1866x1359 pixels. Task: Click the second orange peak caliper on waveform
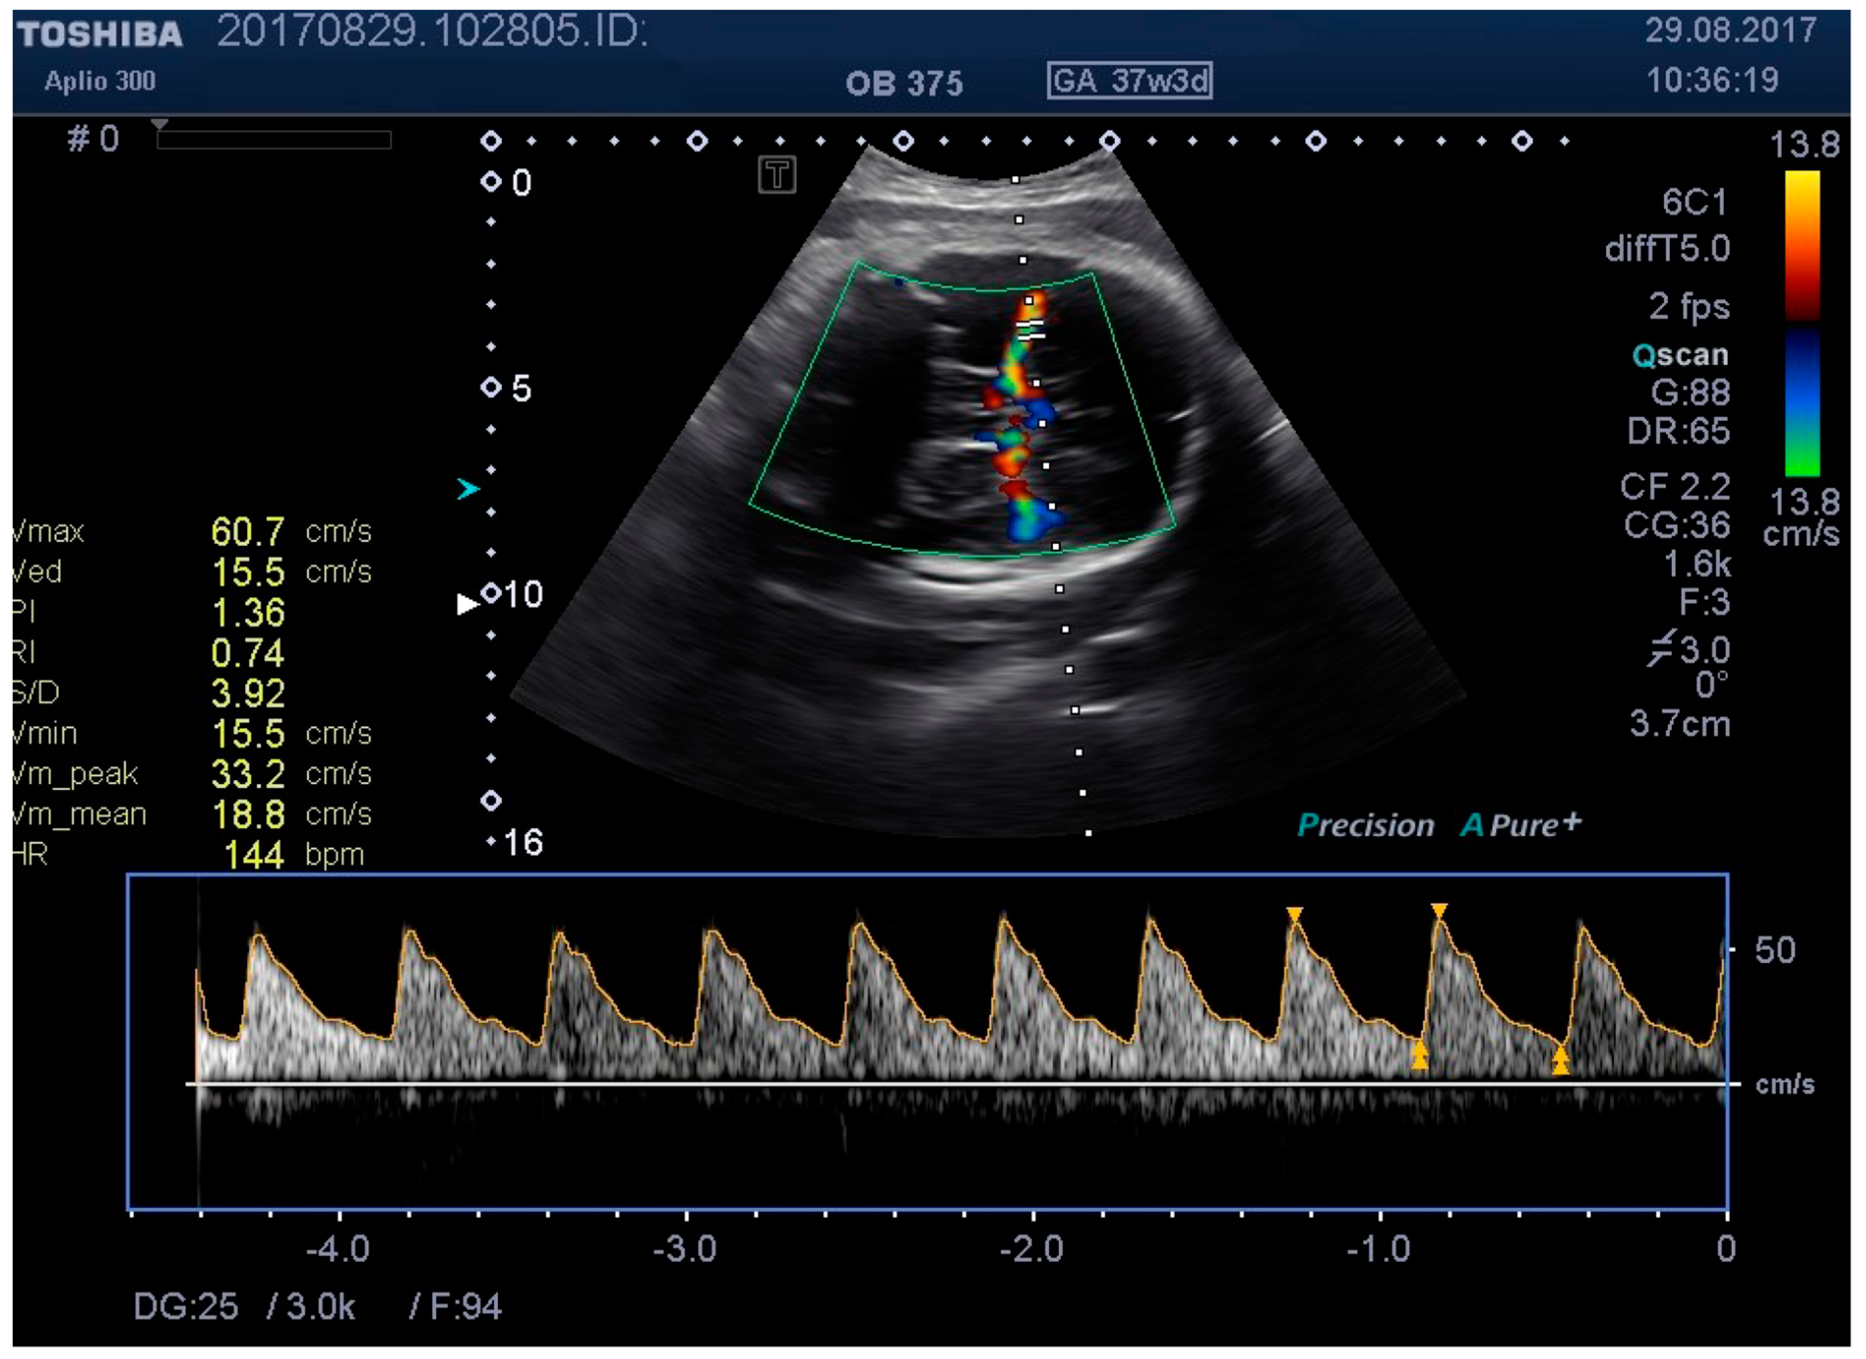pos(1438,910)
